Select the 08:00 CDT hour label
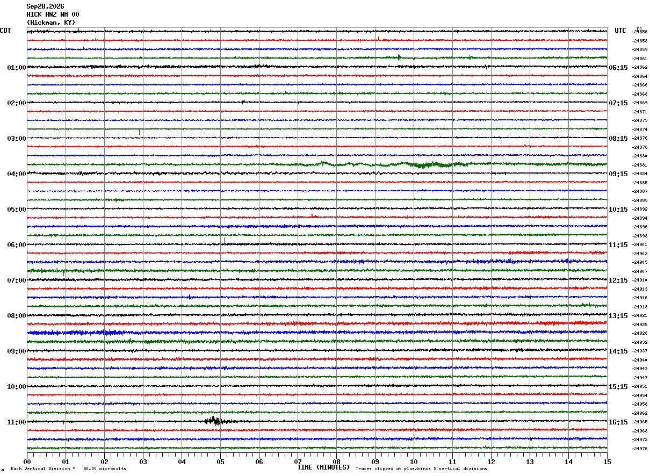650x476 pixels. point(17,316)
